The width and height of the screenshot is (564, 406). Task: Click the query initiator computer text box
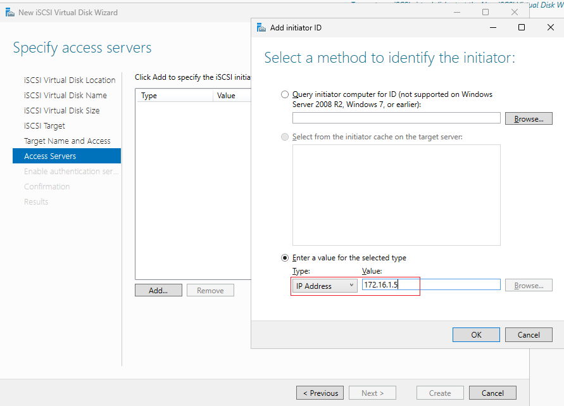coord(396,118)
